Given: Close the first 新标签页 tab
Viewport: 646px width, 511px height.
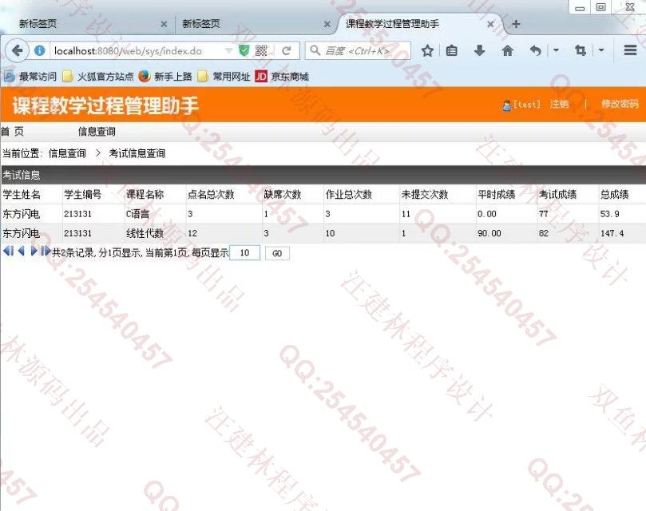Looking at the screenshot, I should pyautogui.click(x=164, y=24).
